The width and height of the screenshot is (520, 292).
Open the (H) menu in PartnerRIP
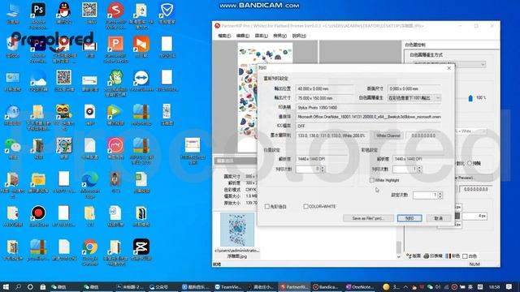[x=299, y=36]
